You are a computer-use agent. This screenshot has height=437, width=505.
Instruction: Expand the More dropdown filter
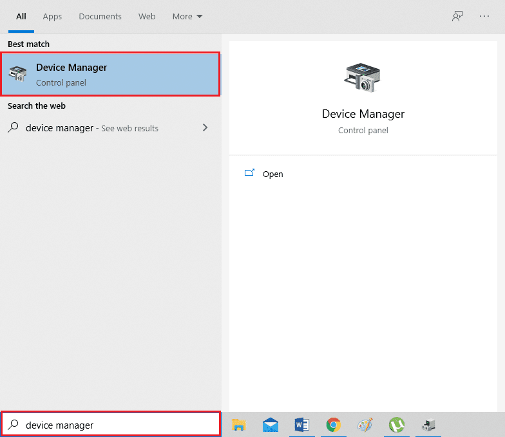pyautogui.click(x=187, y=17)
